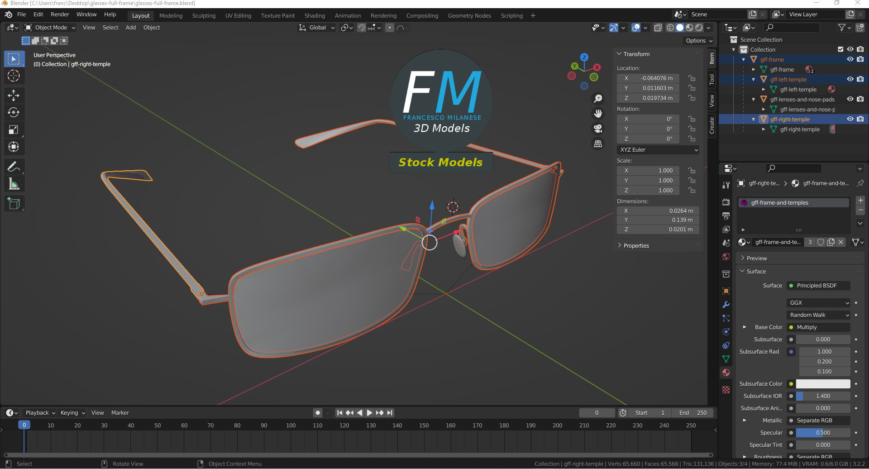
Task: Collapse gff-frame tree item in outliner
Action: coord(744,59)
